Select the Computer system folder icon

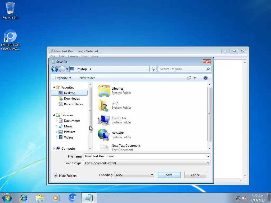tap(104, 120)
